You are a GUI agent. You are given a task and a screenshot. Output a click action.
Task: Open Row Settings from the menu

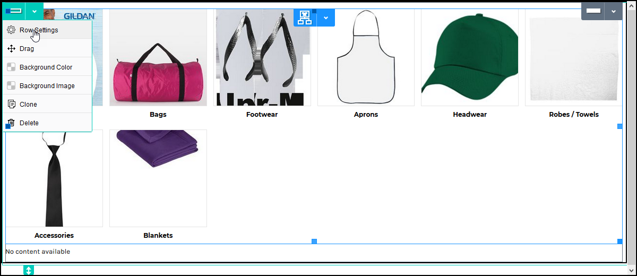(x=39, y=30)
